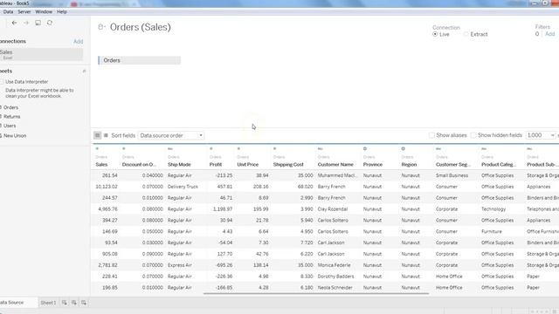Click the forward arrow toolbar icon
Viewport: 559px width, 314px height.
pos(26,23)
